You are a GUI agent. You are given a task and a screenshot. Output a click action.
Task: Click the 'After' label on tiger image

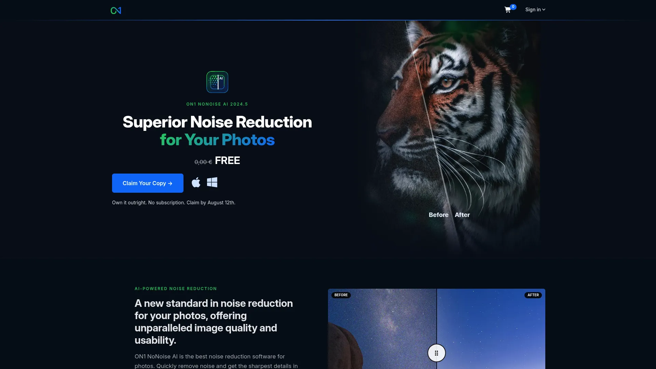click(x=462, y=215)
